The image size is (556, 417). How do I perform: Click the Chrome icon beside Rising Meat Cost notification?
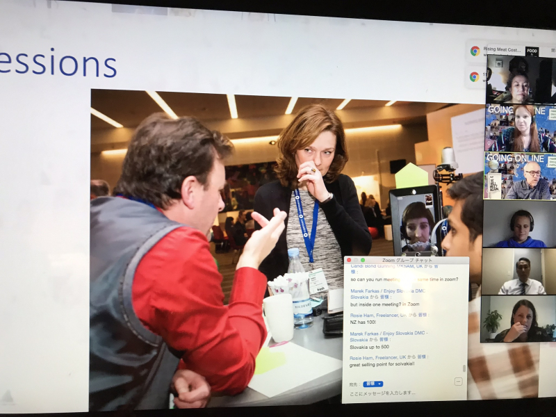[475, 51]
